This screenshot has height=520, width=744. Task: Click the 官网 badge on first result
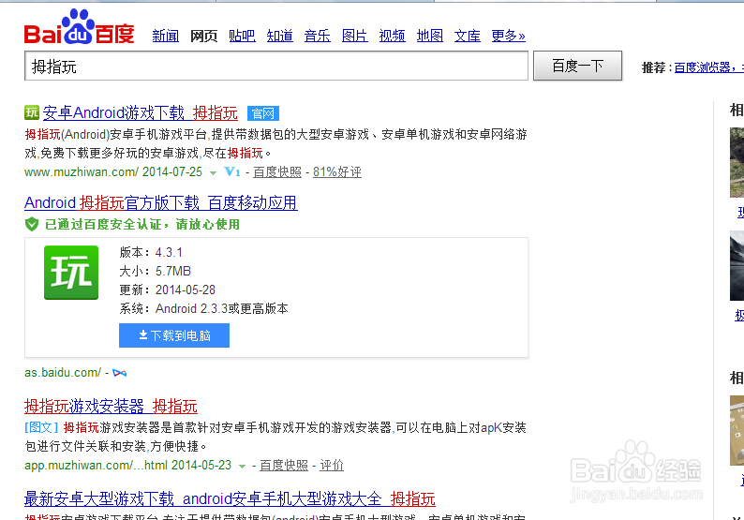(263, 113)
